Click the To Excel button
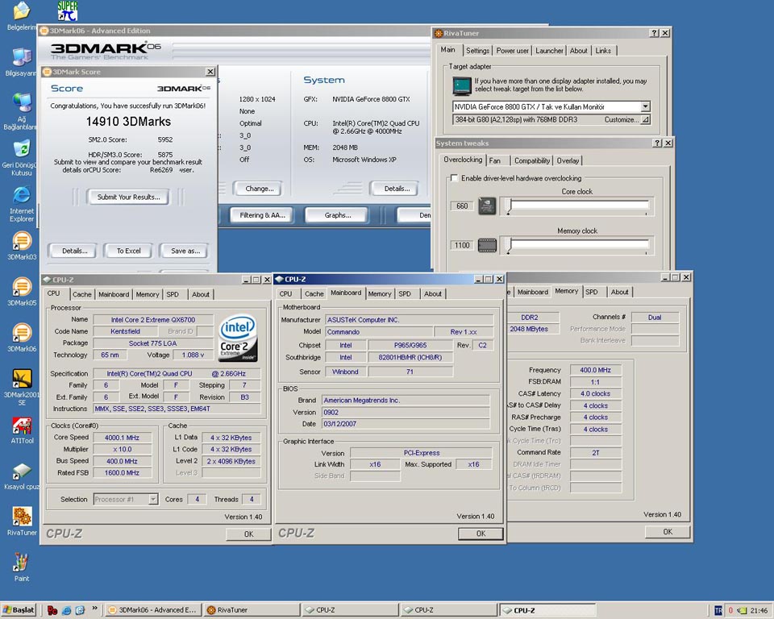The height and width of the screenshot is (619, 774). (128, 251)
